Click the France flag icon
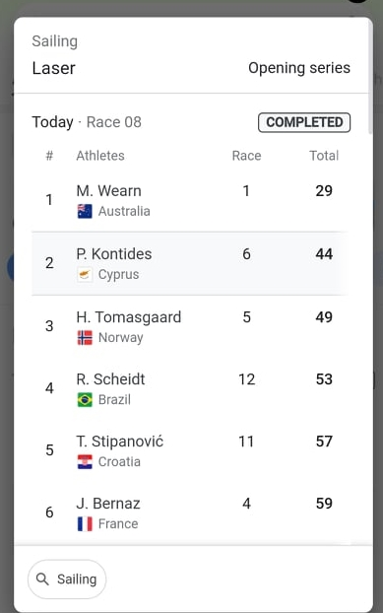This screenshot has height=613, width=383. tap(85, 524)
